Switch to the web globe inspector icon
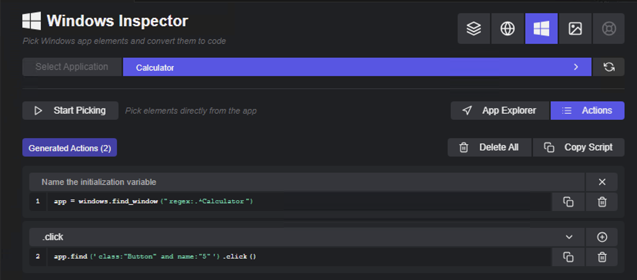This screenshot has height=280, width=637. (x=507, y=28)
